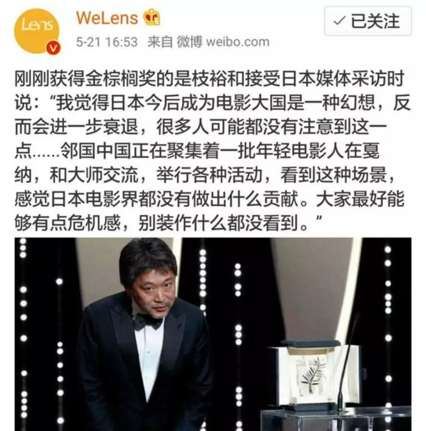Click the red verified V badge

pyautogui.click(x=53, y=48)
